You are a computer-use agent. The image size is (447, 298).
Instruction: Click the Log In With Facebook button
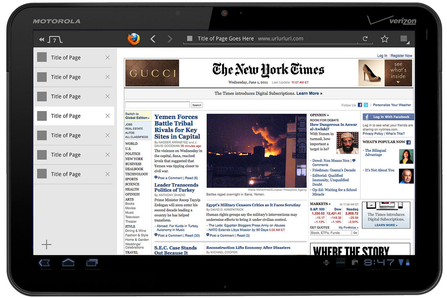[388, 117]
